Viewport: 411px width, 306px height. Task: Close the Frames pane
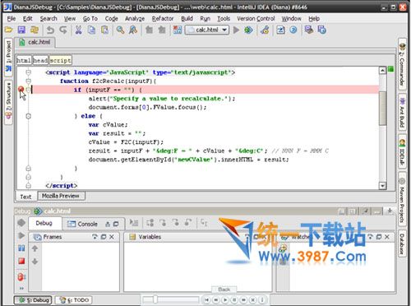112,237
